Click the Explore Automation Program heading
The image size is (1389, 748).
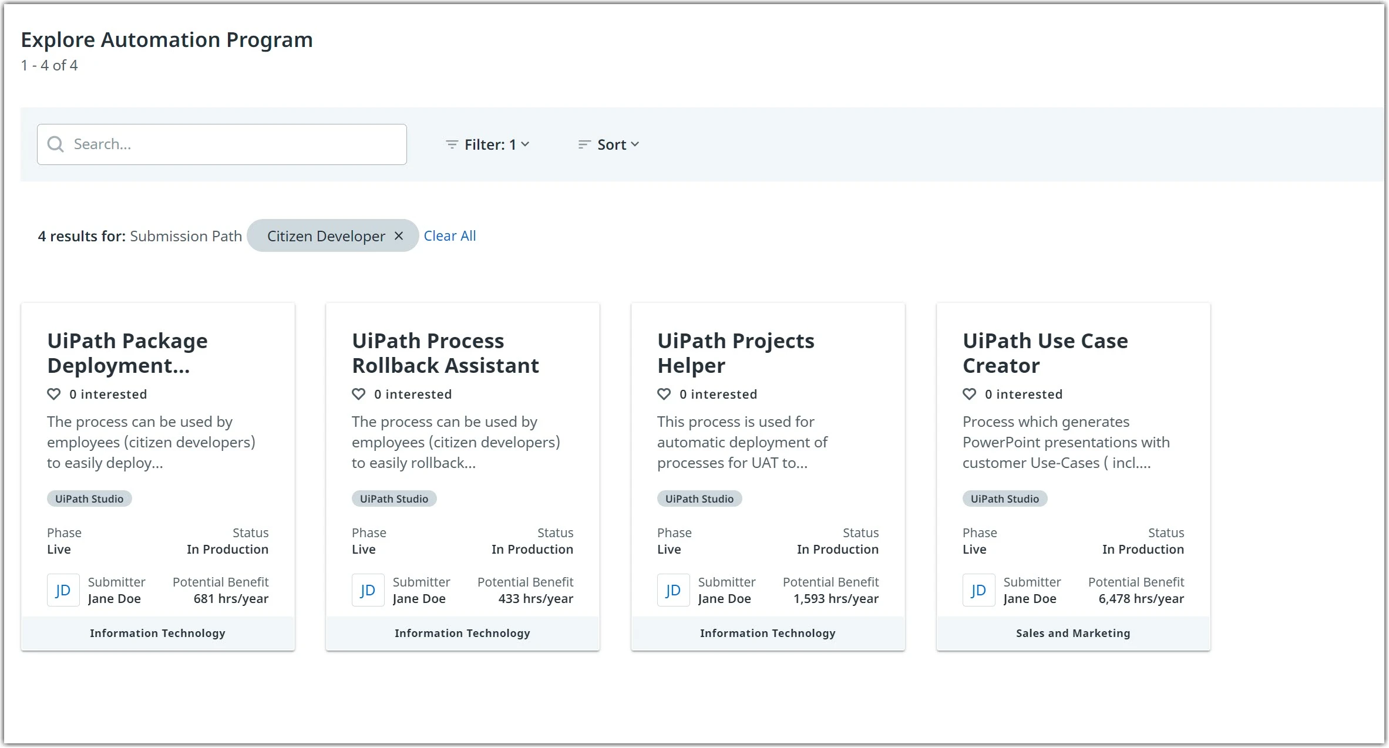tap(167, 40)
